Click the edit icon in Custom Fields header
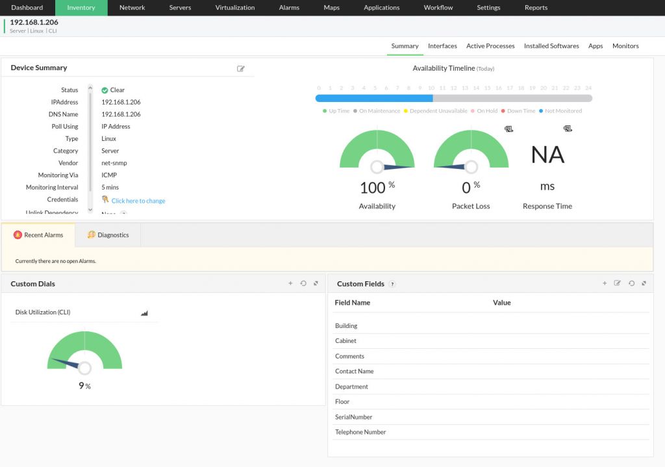This screenshot has height=467, width=665. click(617, 283)
